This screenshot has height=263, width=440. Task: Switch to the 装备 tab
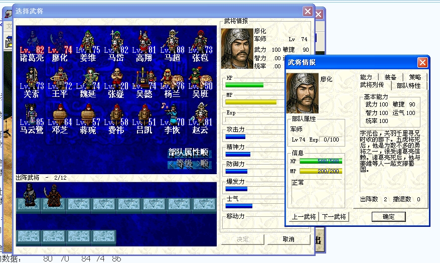pyautogui.click(x=390, y=77)
